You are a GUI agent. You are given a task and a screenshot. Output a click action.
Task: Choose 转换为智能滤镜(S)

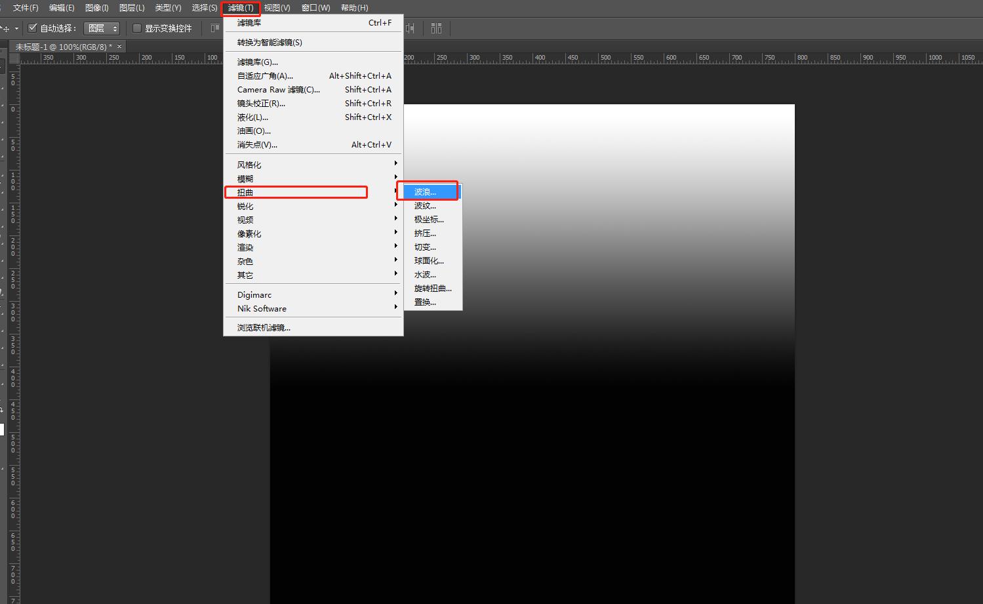[x=313, y=43]
